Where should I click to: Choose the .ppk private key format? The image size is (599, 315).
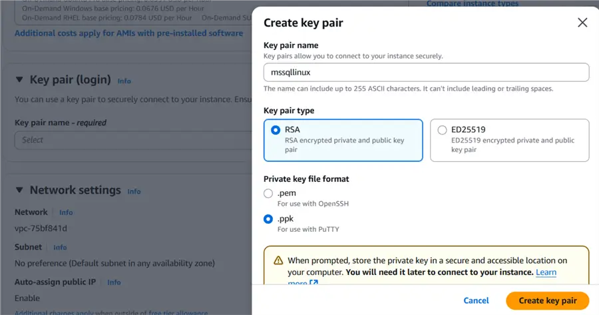(268, 218)
